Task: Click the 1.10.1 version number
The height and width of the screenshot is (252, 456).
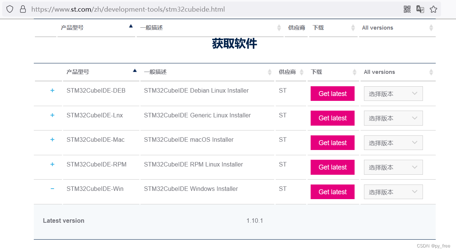Action: coord(255,220)
